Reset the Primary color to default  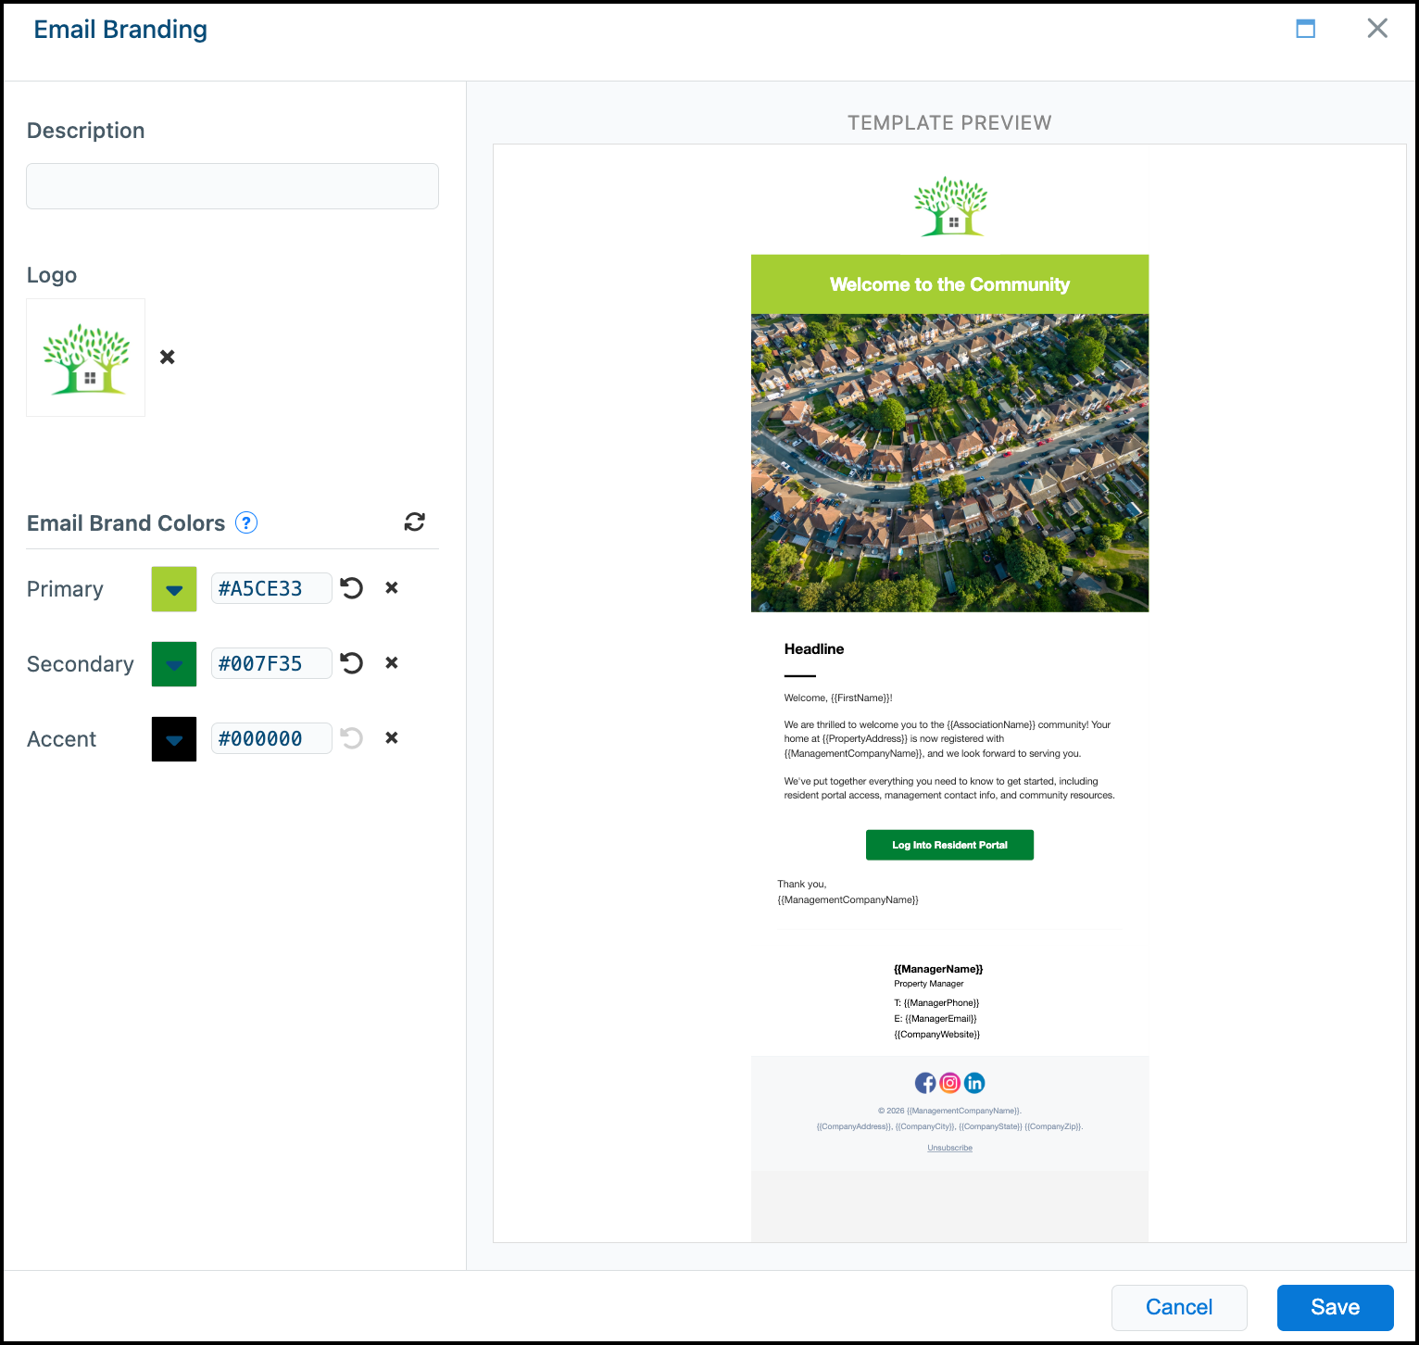click(x=351, y=588)
